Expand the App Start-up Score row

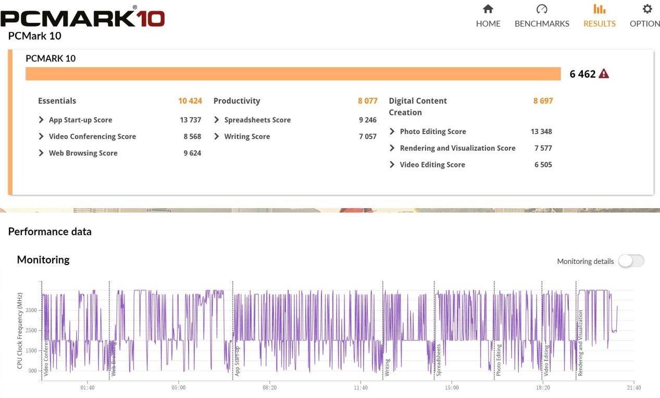tap(41, 120)
